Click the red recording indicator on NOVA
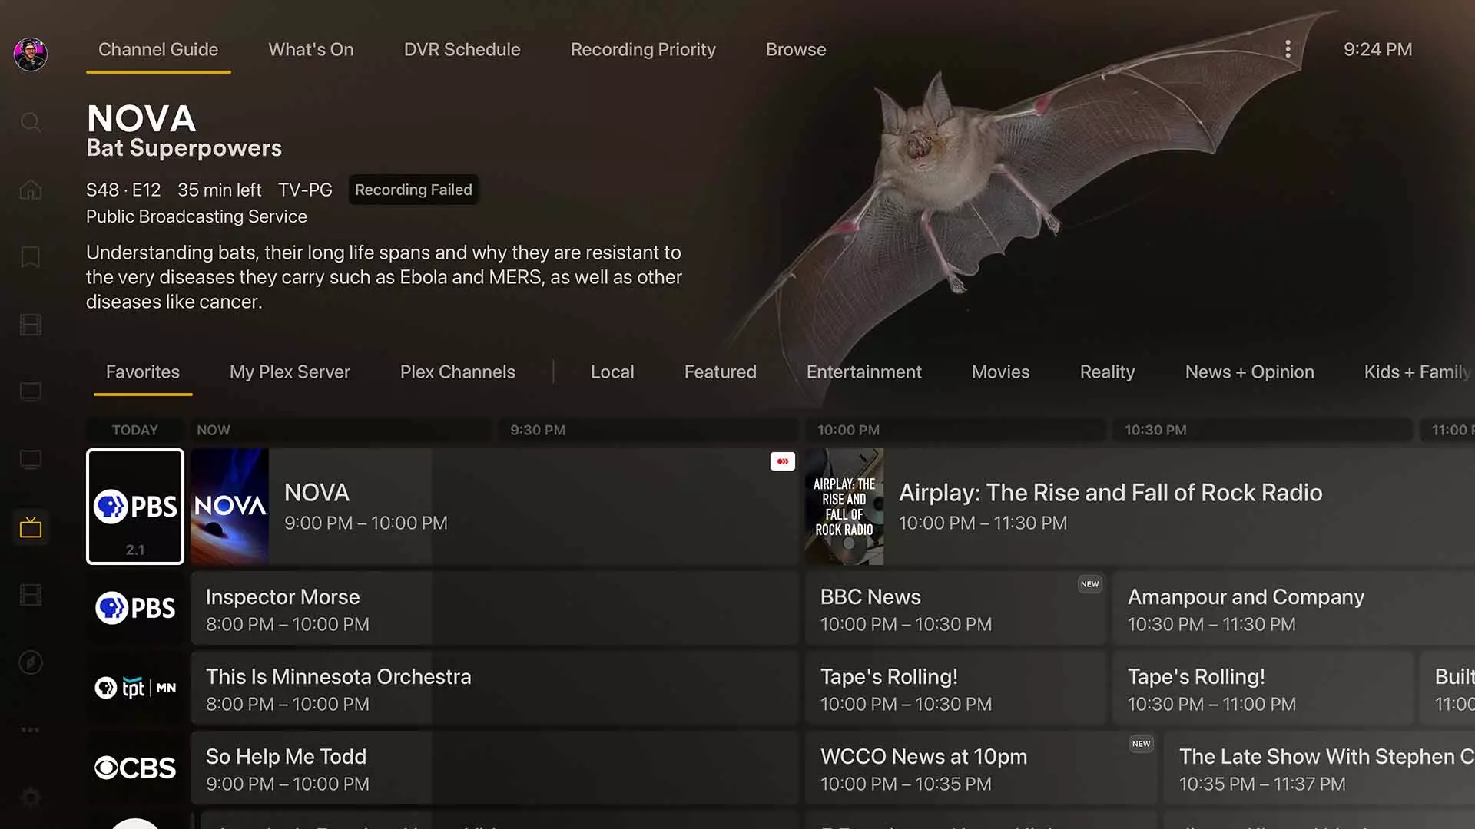 click(x=783, y=461)
